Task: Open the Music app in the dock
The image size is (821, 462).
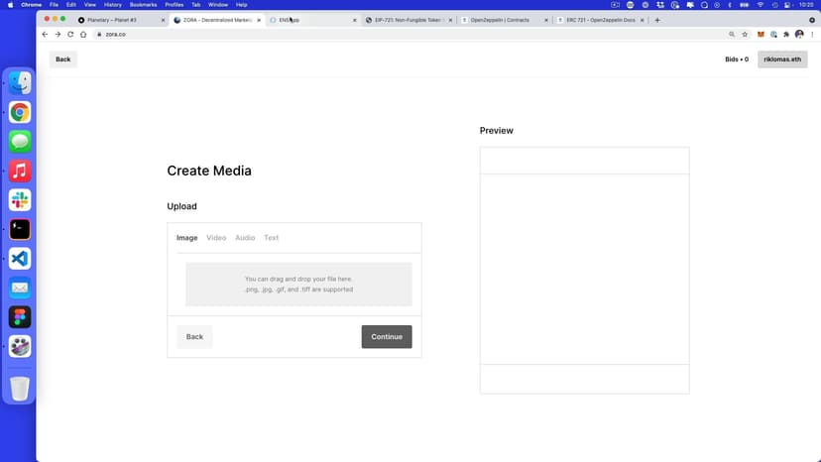Action: click(20, 171)
